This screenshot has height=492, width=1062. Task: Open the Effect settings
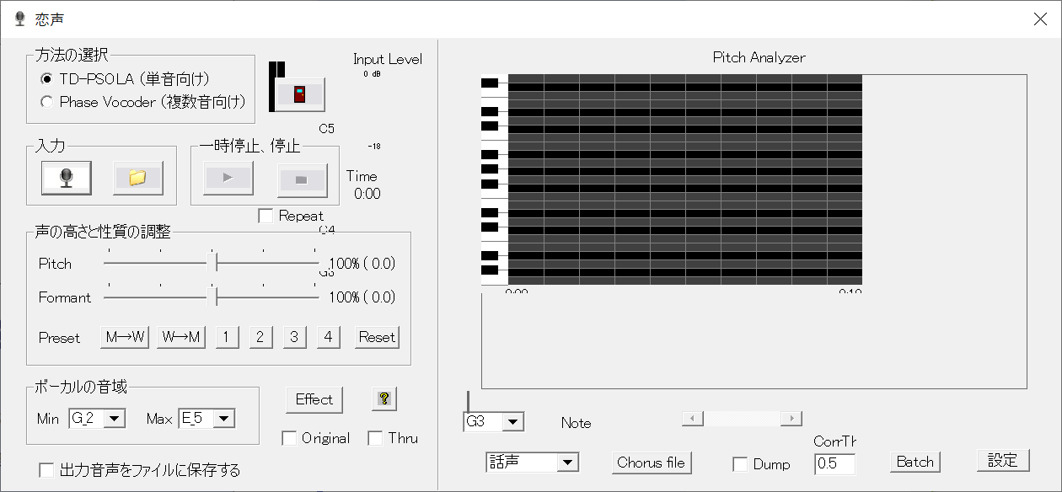click(x=314, y=399)
